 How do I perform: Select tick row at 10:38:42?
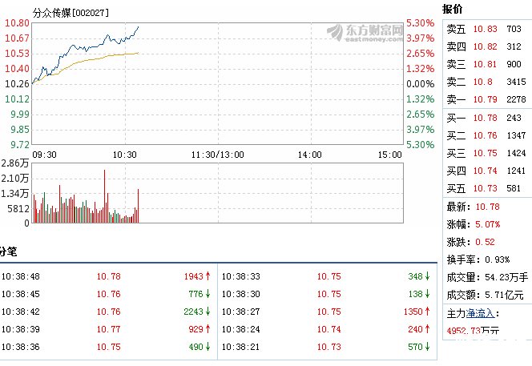coord(108,312)
